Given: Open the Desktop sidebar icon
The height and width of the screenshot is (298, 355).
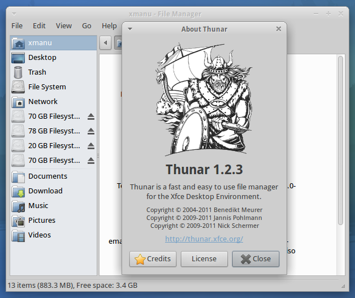Looking at the screenshot, I should tap(18, 58).
